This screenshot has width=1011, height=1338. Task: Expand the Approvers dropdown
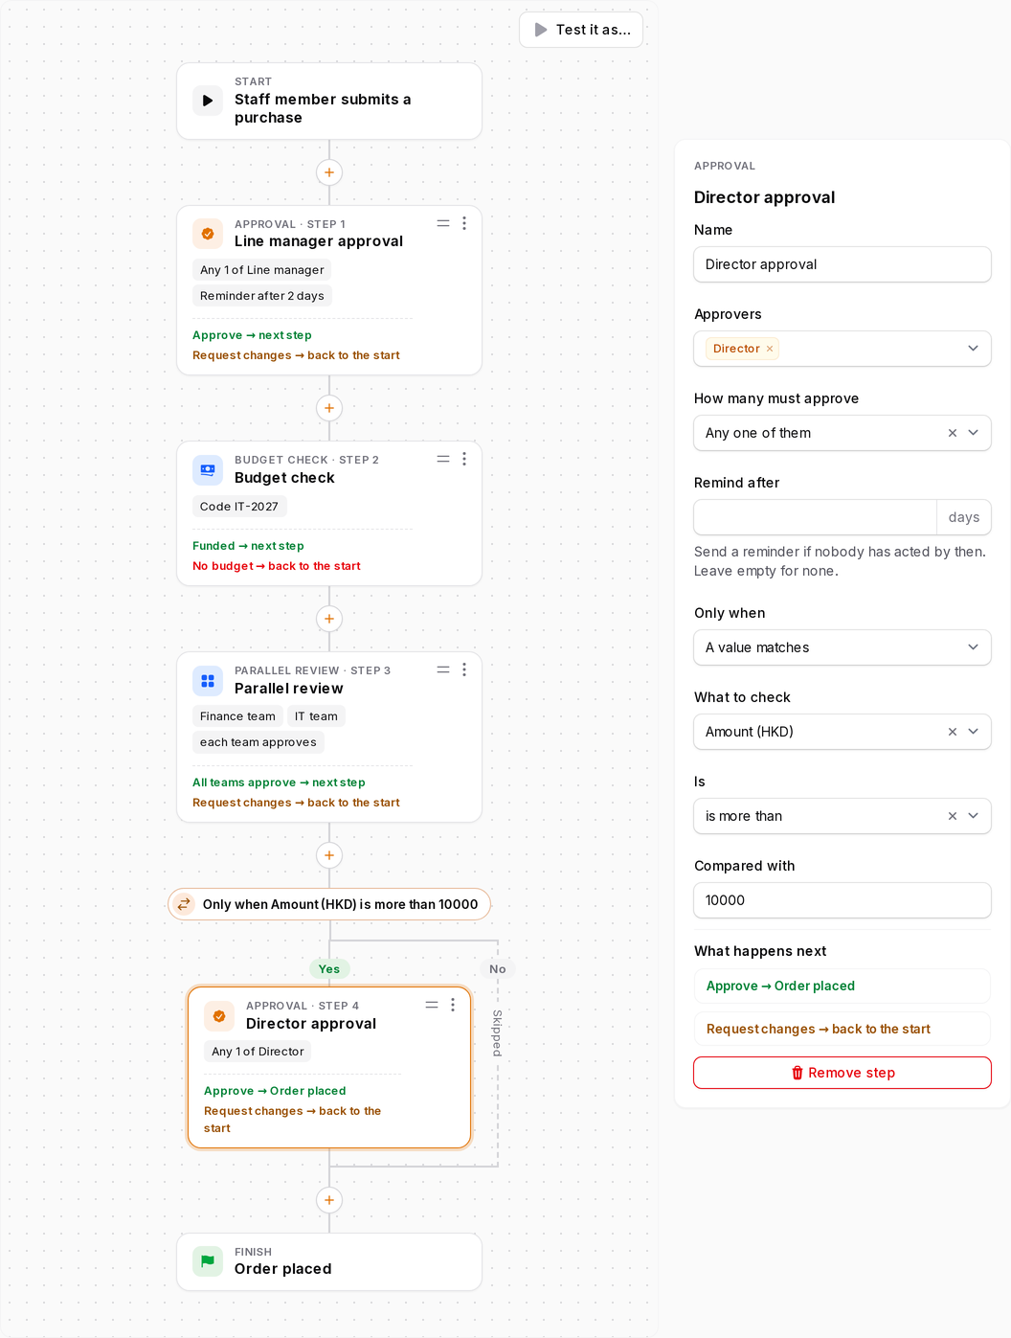pos(974,349)
